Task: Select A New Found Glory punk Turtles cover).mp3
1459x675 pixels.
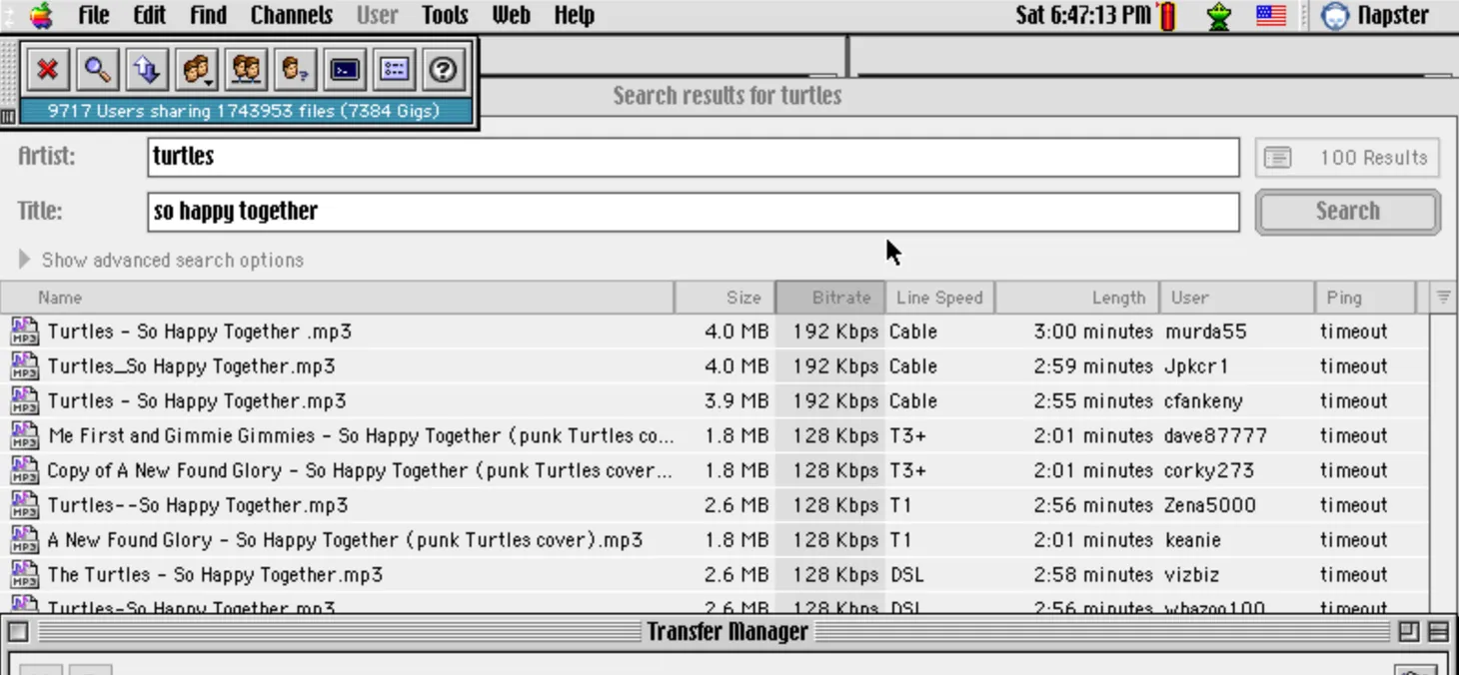Action: point(345,540)
